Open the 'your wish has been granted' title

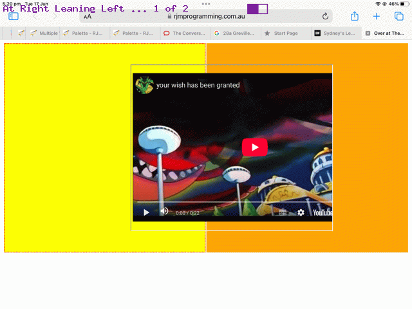pos(198,85)
